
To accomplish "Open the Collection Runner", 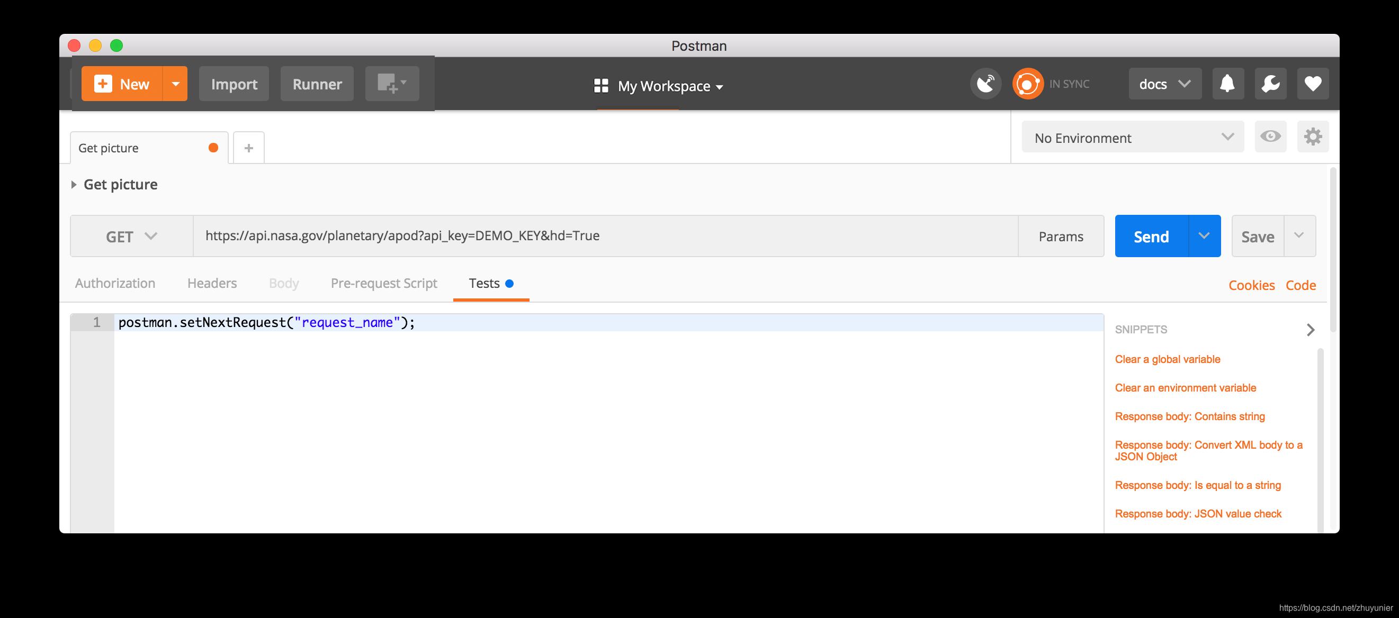I will [317, 84].
